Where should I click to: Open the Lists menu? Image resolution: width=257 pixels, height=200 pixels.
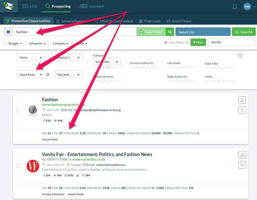(30, 6)
